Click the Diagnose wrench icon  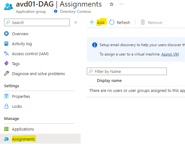coord(6,74)
